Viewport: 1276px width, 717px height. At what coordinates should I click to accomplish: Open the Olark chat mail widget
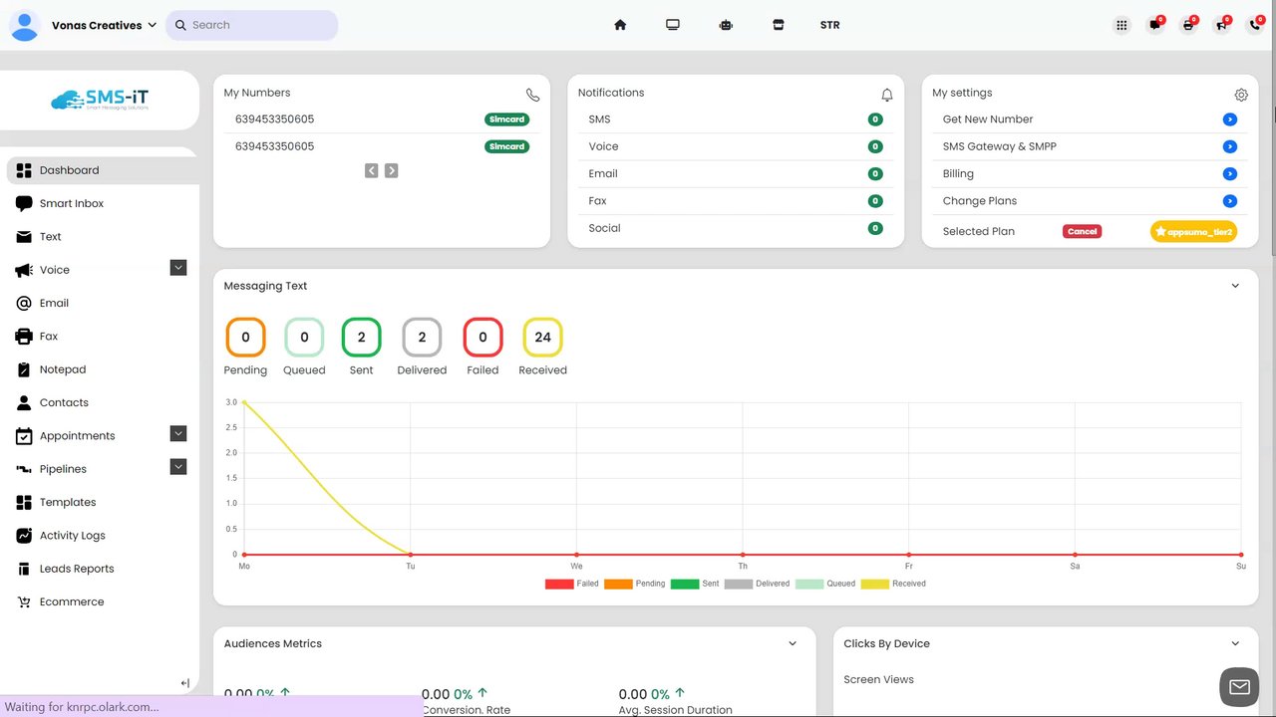click(1239, 686)
